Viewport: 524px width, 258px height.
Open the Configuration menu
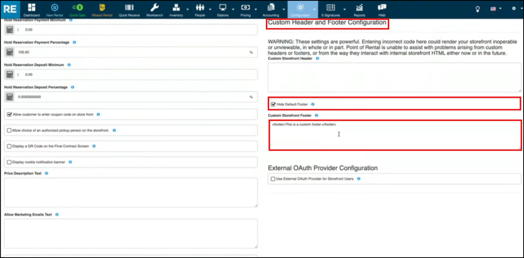tap(300, 10)
